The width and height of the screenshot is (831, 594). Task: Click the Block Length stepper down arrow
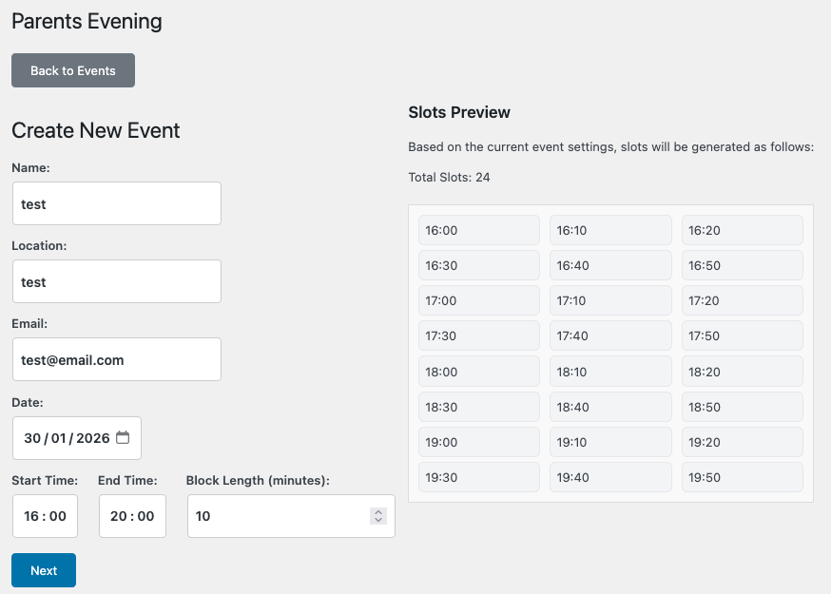(x=377, y=521)
